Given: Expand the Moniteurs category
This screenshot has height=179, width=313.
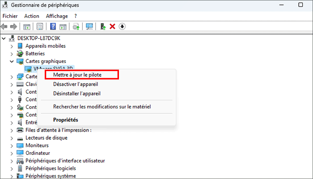Looking at the screenshot, I should click(x=12, y=146).
